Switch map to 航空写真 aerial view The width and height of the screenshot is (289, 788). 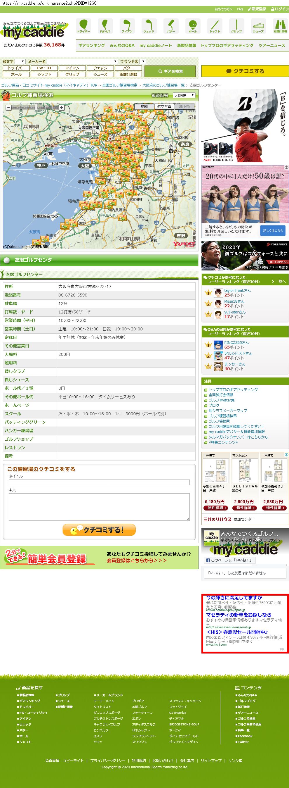coord(164,106)
